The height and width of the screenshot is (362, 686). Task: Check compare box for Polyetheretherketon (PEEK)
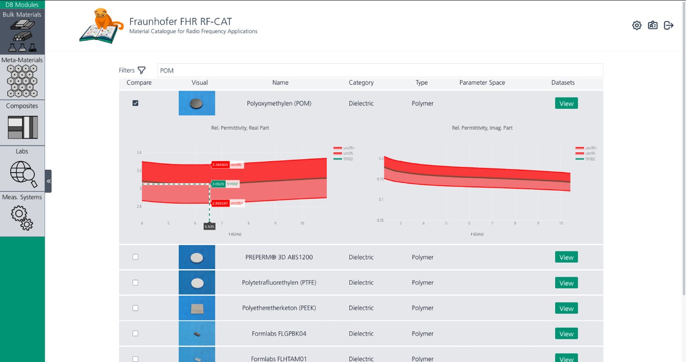point(135,308)
